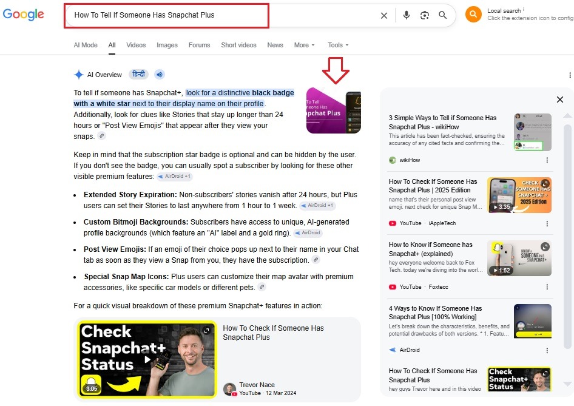Open 'How to Know if Someone has Snapchat+ (explained)'
The height and width of the screenshot is (406, 574).
(x=431, y=249)
